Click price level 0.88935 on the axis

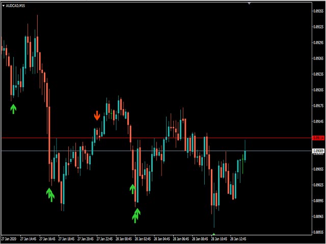318,232
